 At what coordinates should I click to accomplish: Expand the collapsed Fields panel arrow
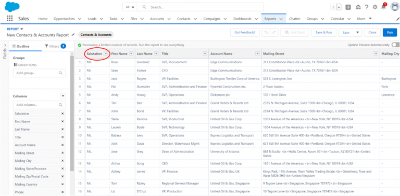[5, 45]
